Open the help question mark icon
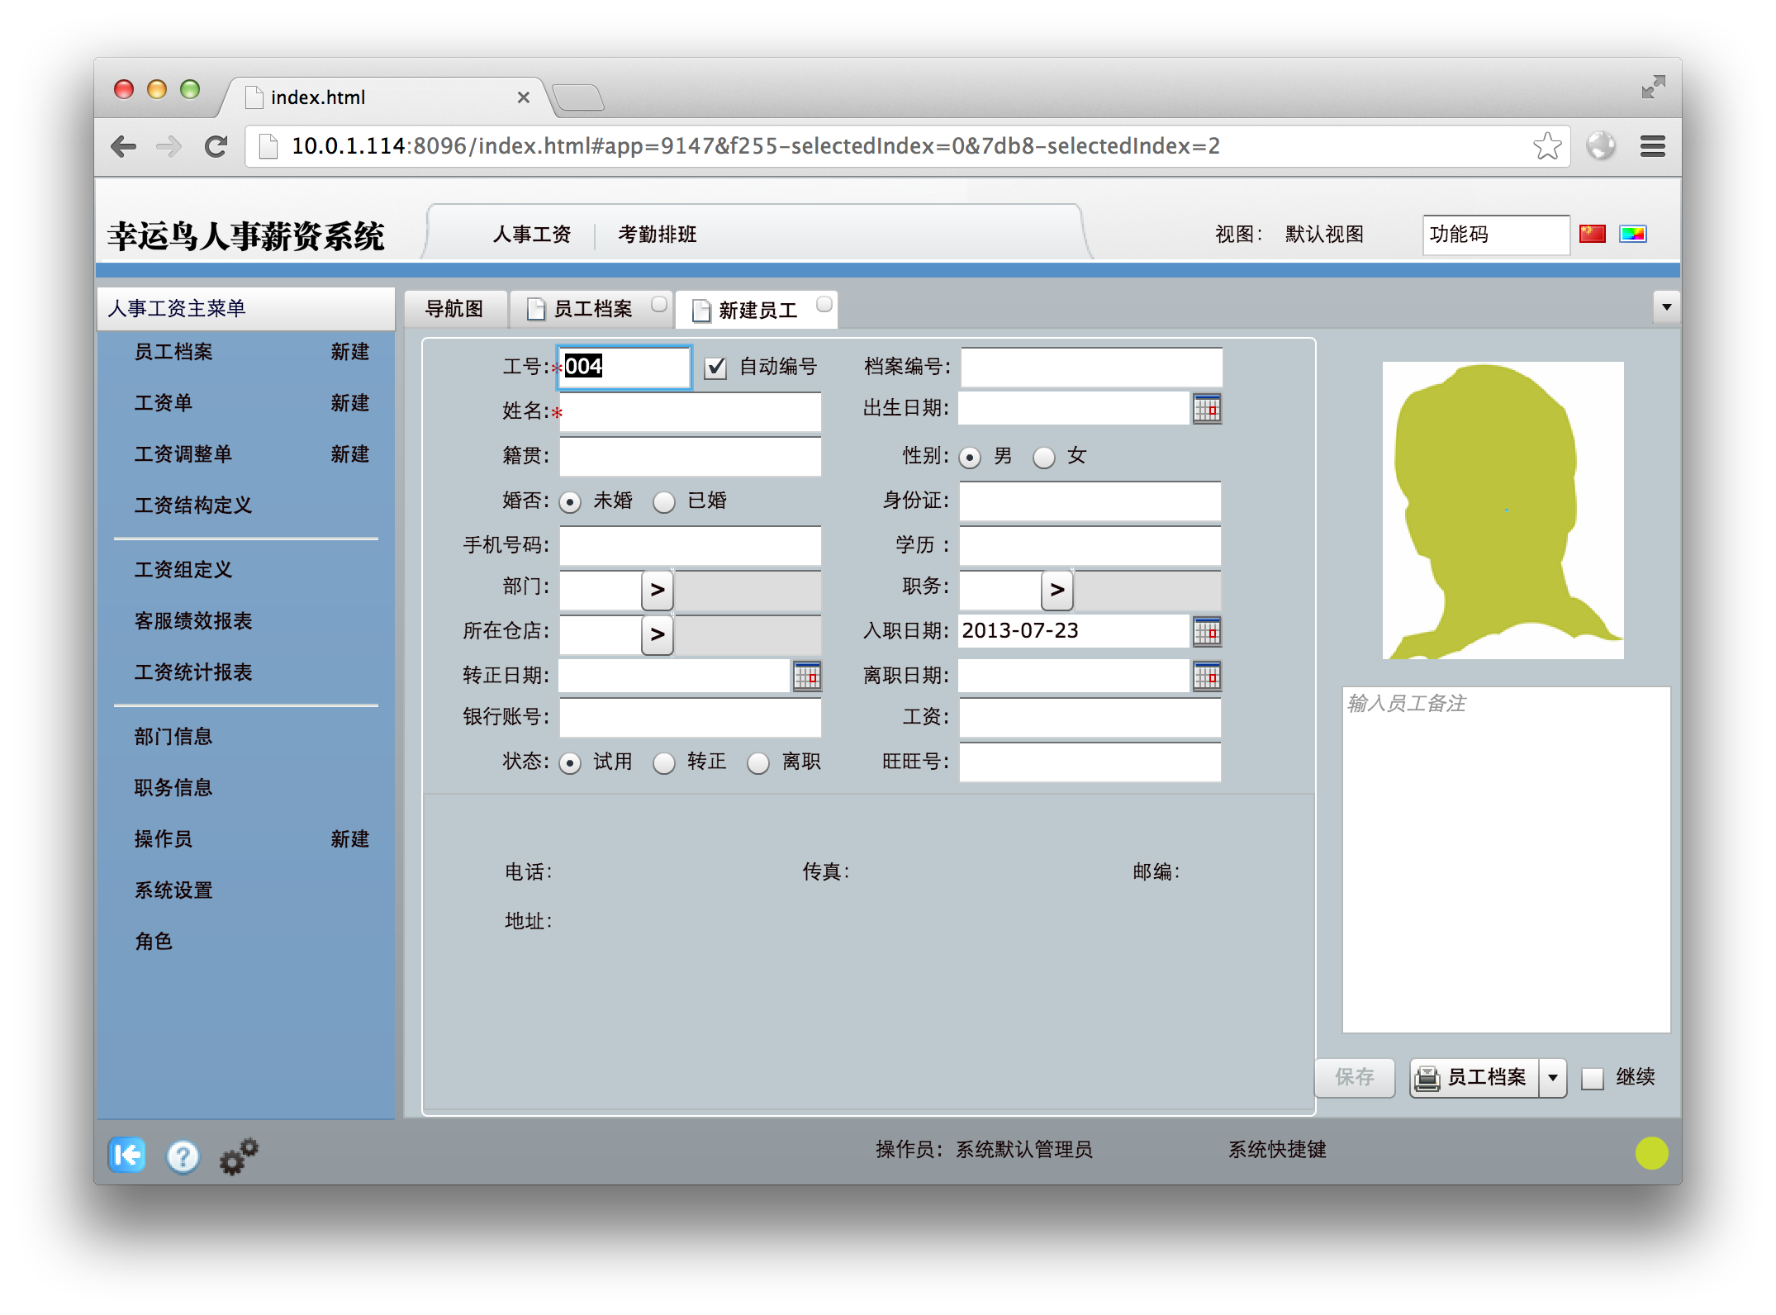 tap(183, 1156)
